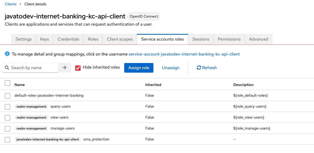
Task: Tick the select-all header checkbox
Action: (x=7, y=83)
